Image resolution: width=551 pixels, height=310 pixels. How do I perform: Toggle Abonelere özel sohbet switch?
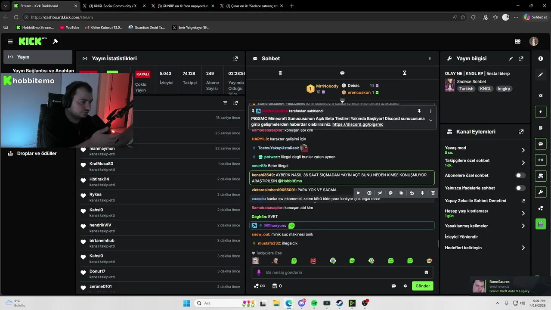coord(520,176)
